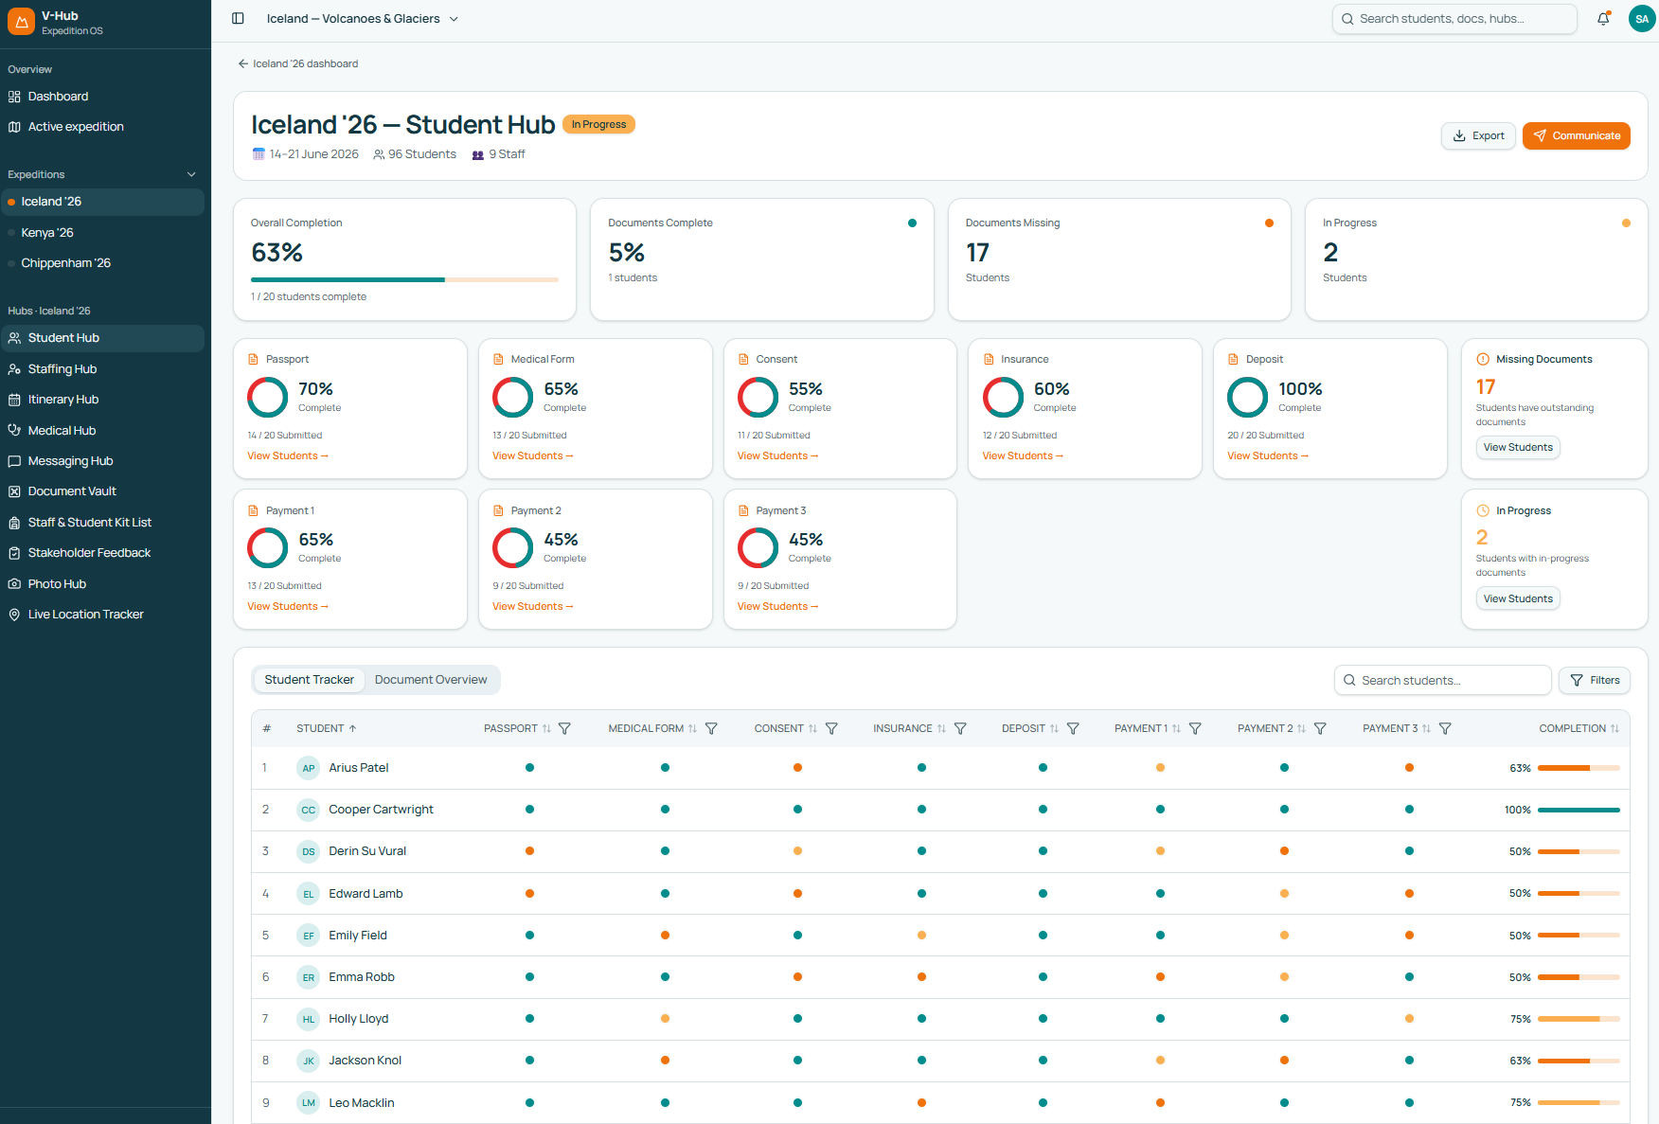Viewport: 1659px width, 1124px height.
Task: Filter the Consent column
Action: (x=831, y=729)
